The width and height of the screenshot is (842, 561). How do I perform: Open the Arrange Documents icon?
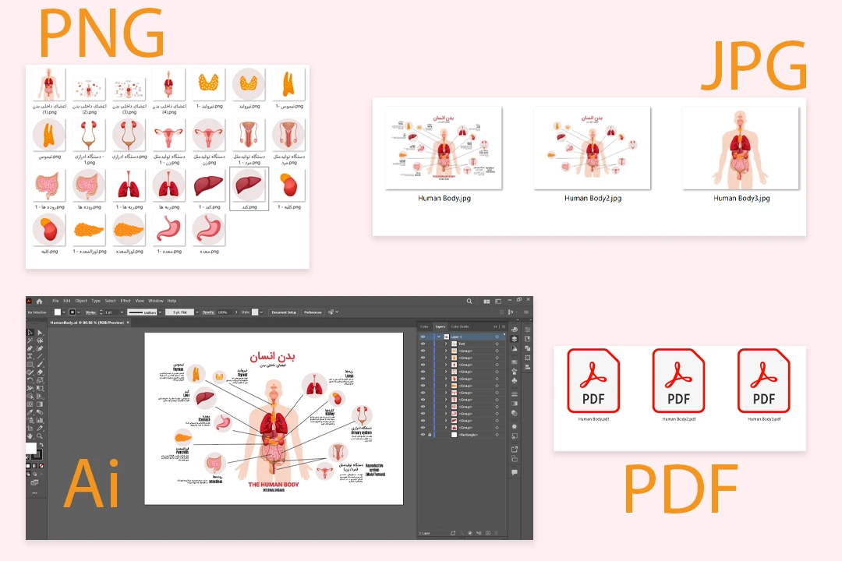pyautogui.click(x=486, y=302)
